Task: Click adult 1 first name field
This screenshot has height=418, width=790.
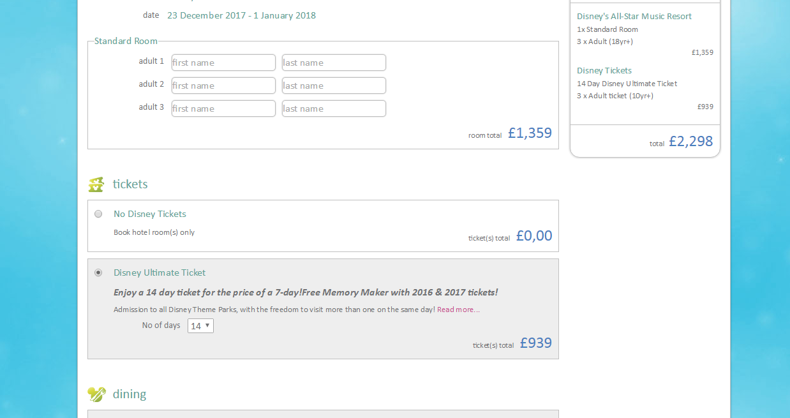Action: (x=223, y=63)
